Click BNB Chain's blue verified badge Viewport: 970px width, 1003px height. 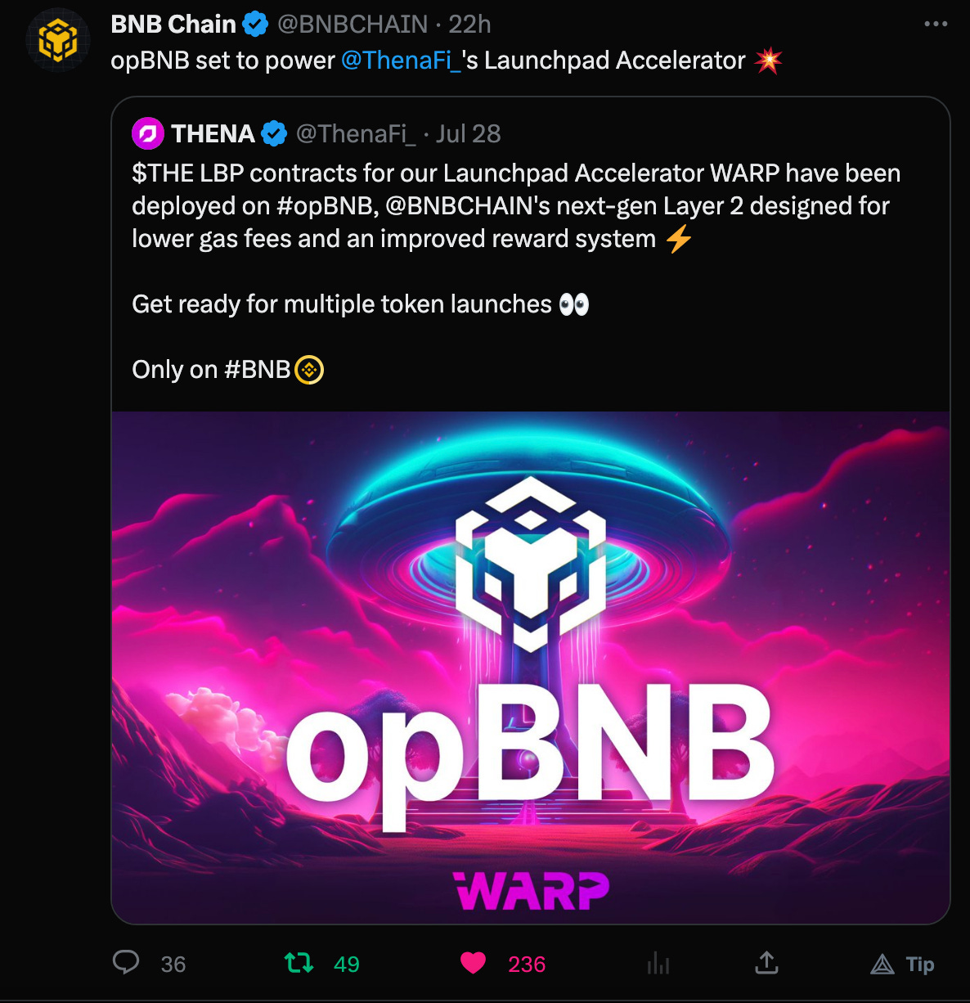pyautogui.click(x=256, y=25)
